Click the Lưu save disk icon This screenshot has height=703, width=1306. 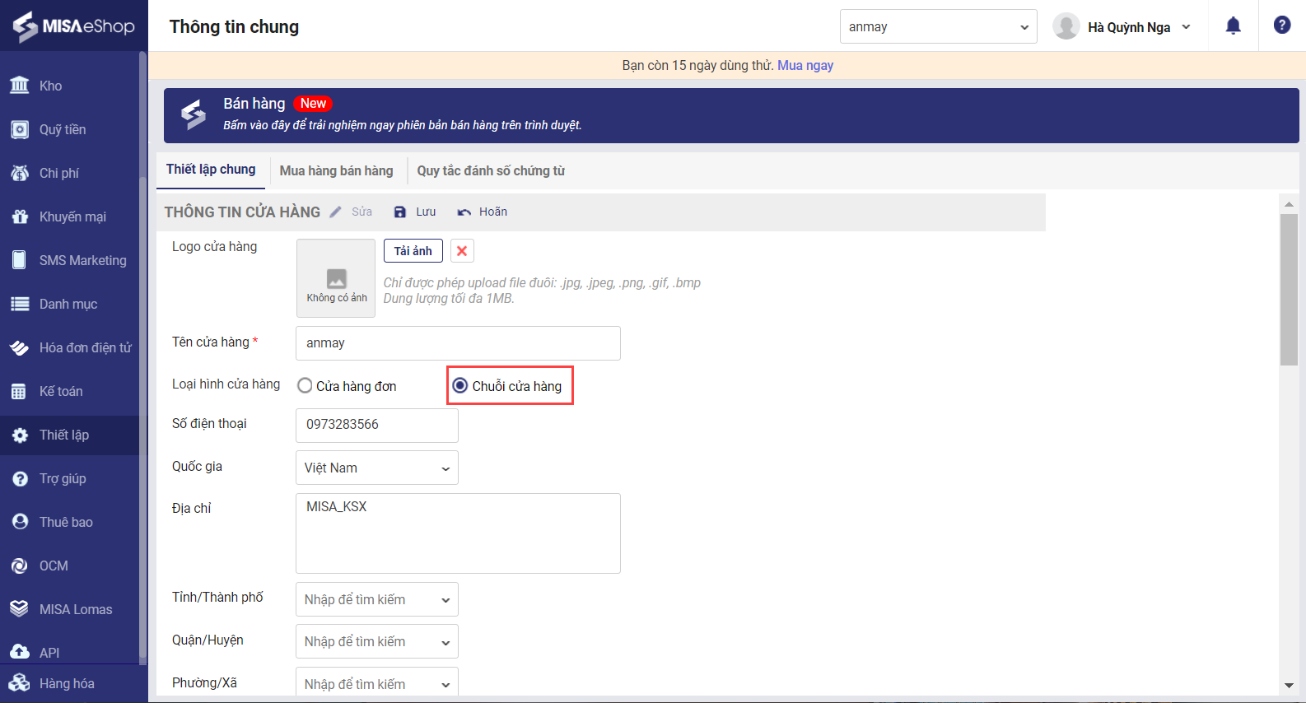pos(400,212)
